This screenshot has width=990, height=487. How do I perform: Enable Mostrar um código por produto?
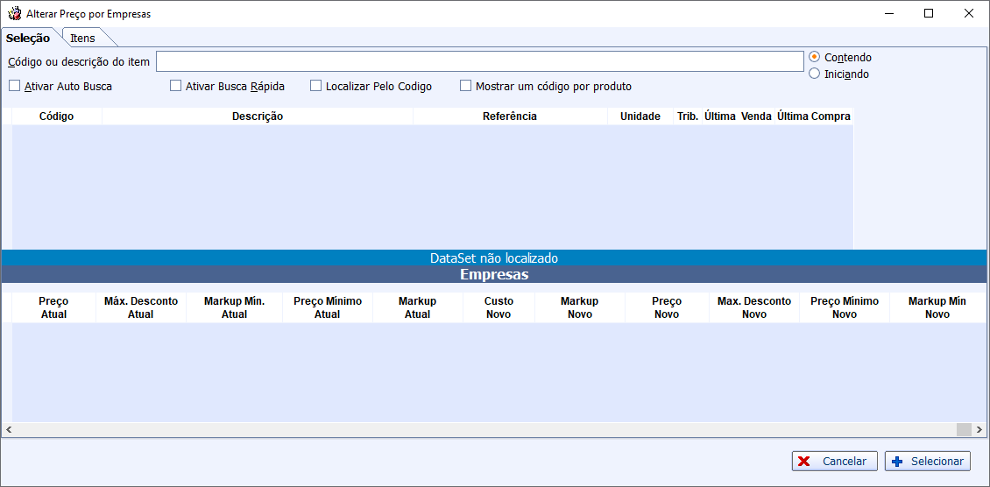tap(466, 86)
